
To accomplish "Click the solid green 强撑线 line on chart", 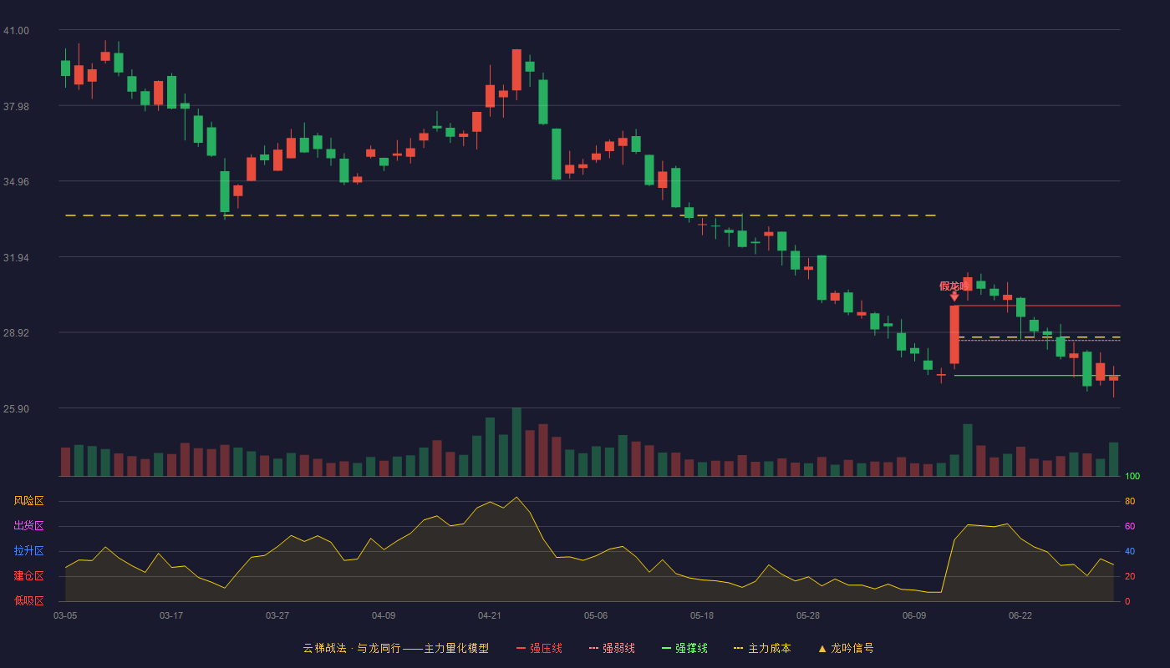I will [1037, 376].
